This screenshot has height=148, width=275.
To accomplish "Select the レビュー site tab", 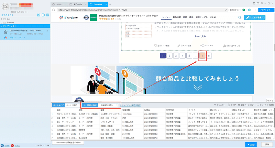I will click(166, 17).
